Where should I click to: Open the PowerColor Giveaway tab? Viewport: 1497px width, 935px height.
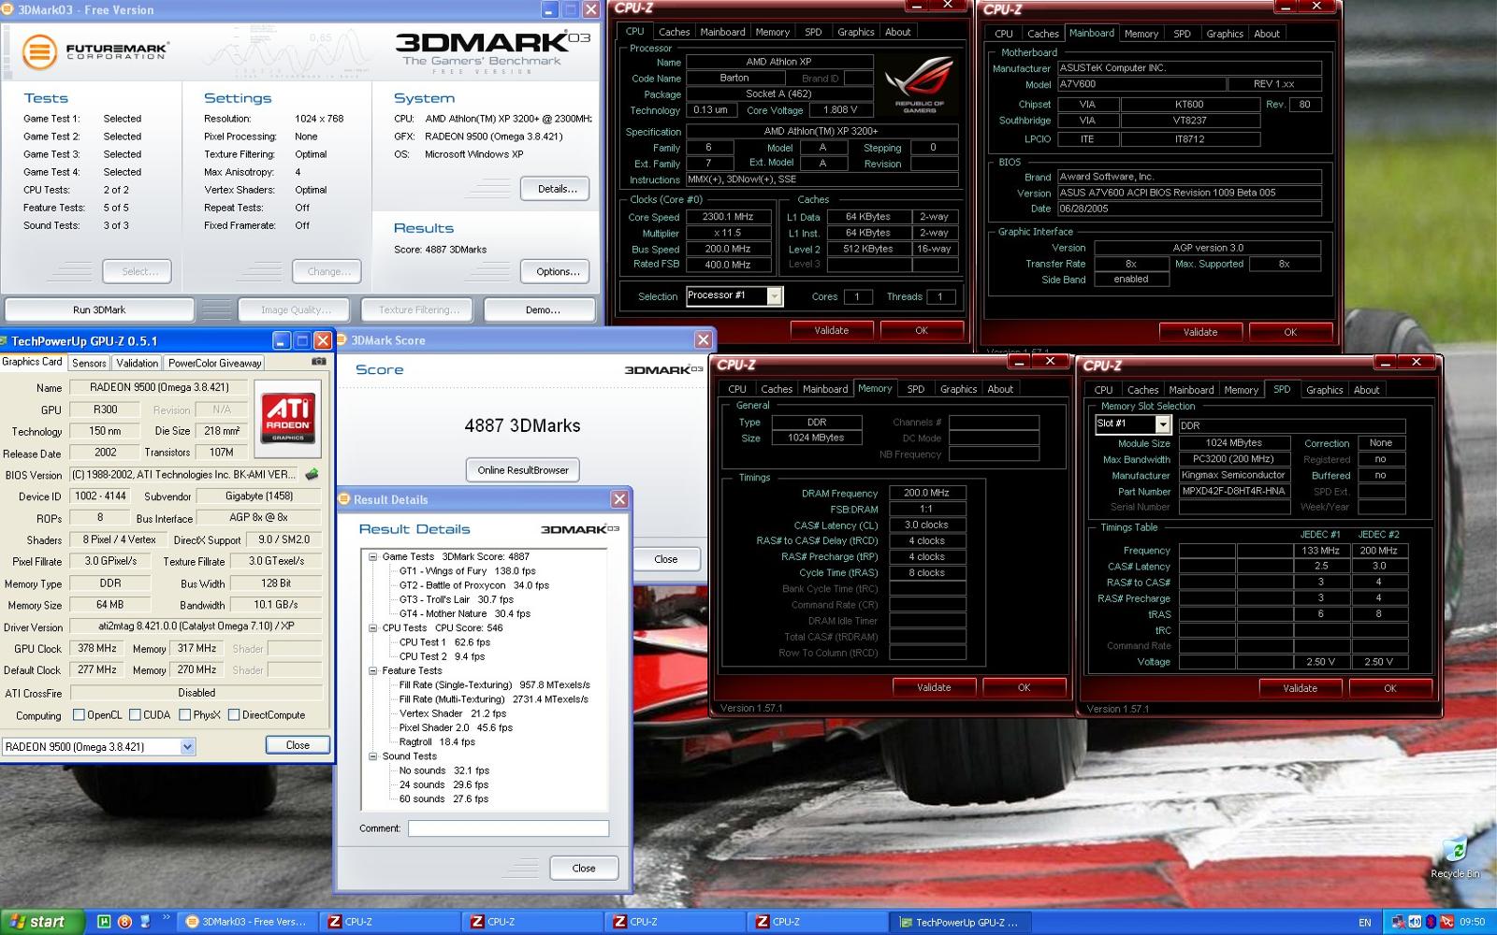(215, 363)
